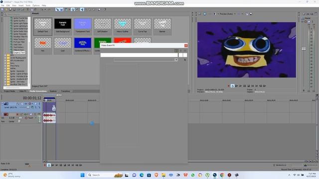The width and height of the screenshot is (319, 179).
Task: Expand the Third Party folder
Action: pyautogui.click(x=5, y=66)
